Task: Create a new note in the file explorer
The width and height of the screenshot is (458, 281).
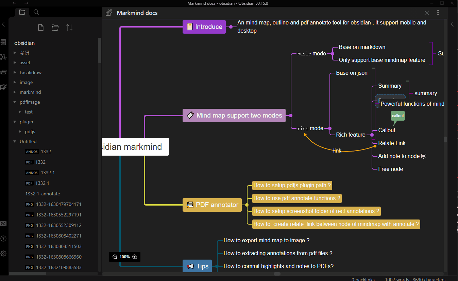Action: pos(41,28)
